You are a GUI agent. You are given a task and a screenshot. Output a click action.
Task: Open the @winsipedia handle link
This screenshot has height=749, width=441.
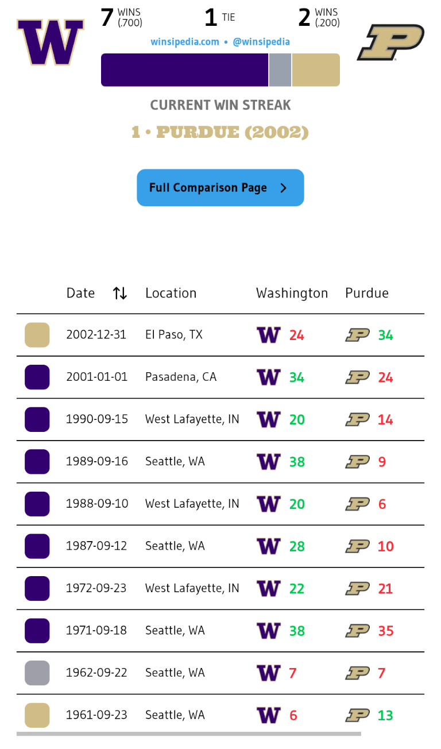[x=261, y=42]
